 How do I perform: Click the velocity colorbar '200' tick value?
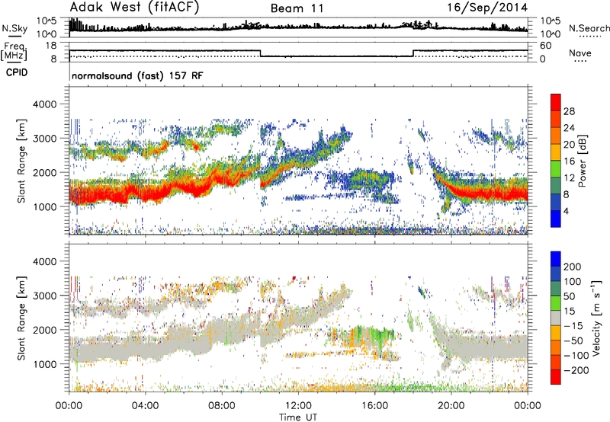tap(573, 267)
